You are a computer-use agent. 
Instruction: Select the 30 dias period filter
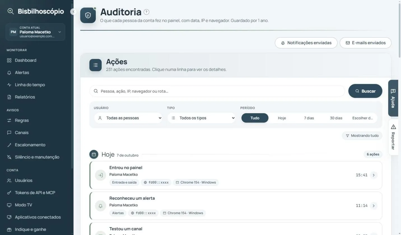[x=336, y=118]
